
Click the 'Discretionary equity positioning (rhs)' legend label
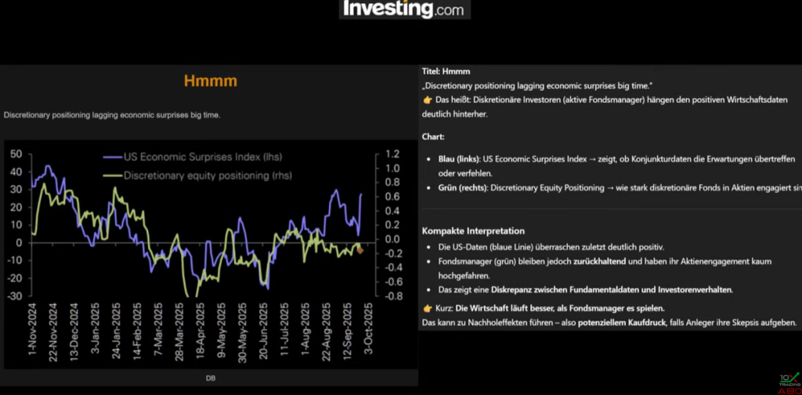tap(204, 173)
